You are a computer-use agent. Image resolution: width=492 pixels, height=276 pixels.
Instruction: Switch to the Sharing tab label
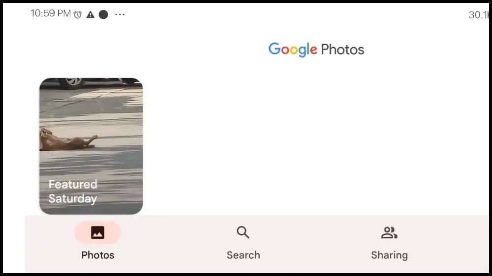(389, 255)
